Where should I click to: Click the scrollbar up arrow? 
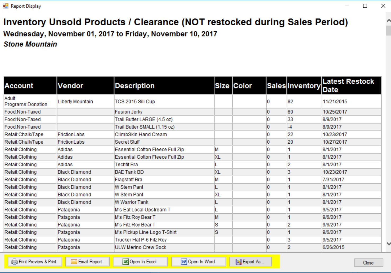pos(388,21)
